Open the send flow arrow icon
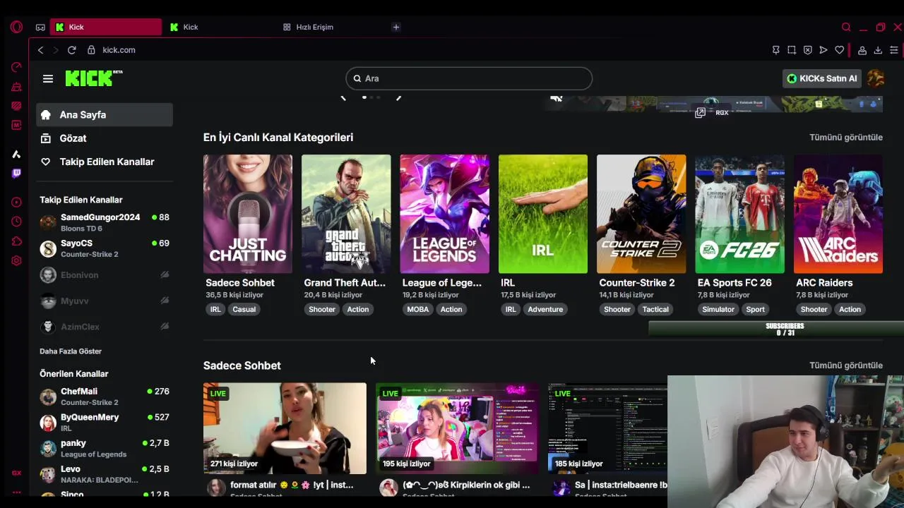 tap(823, 50)
